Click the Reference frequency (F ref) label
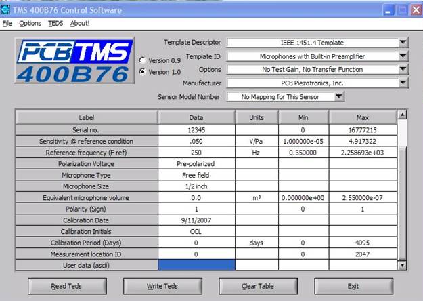Viewport: 423px width, 301px height. [87, 153]
